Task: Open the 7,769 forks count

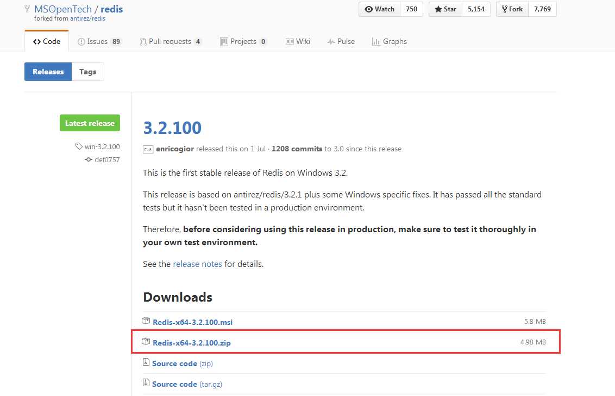Action: tap(542, 9)
